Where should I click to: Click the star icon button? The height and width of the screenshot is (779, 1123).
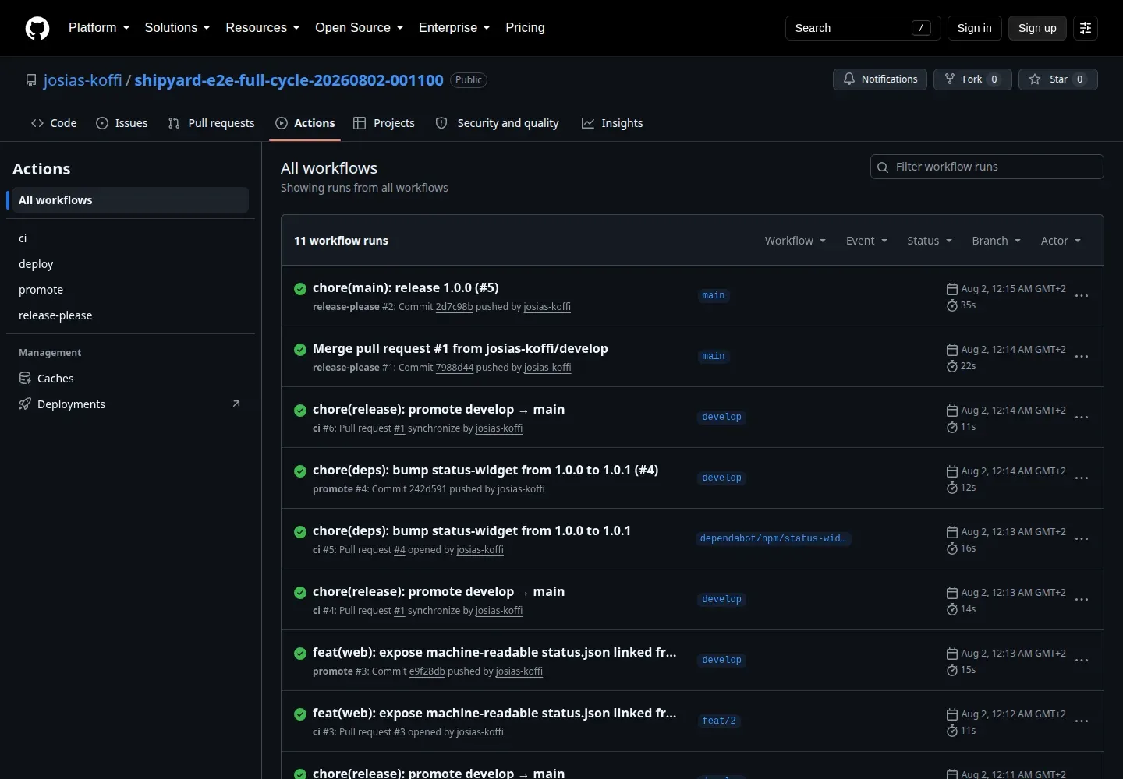click(x=1058, y=79)
